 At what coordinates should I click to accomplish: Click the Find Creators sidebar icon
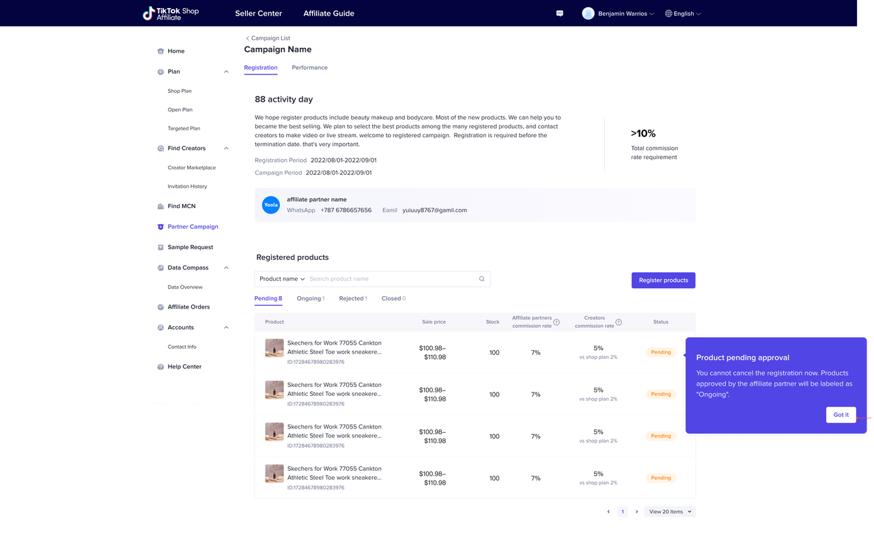(x=160, y=148)
